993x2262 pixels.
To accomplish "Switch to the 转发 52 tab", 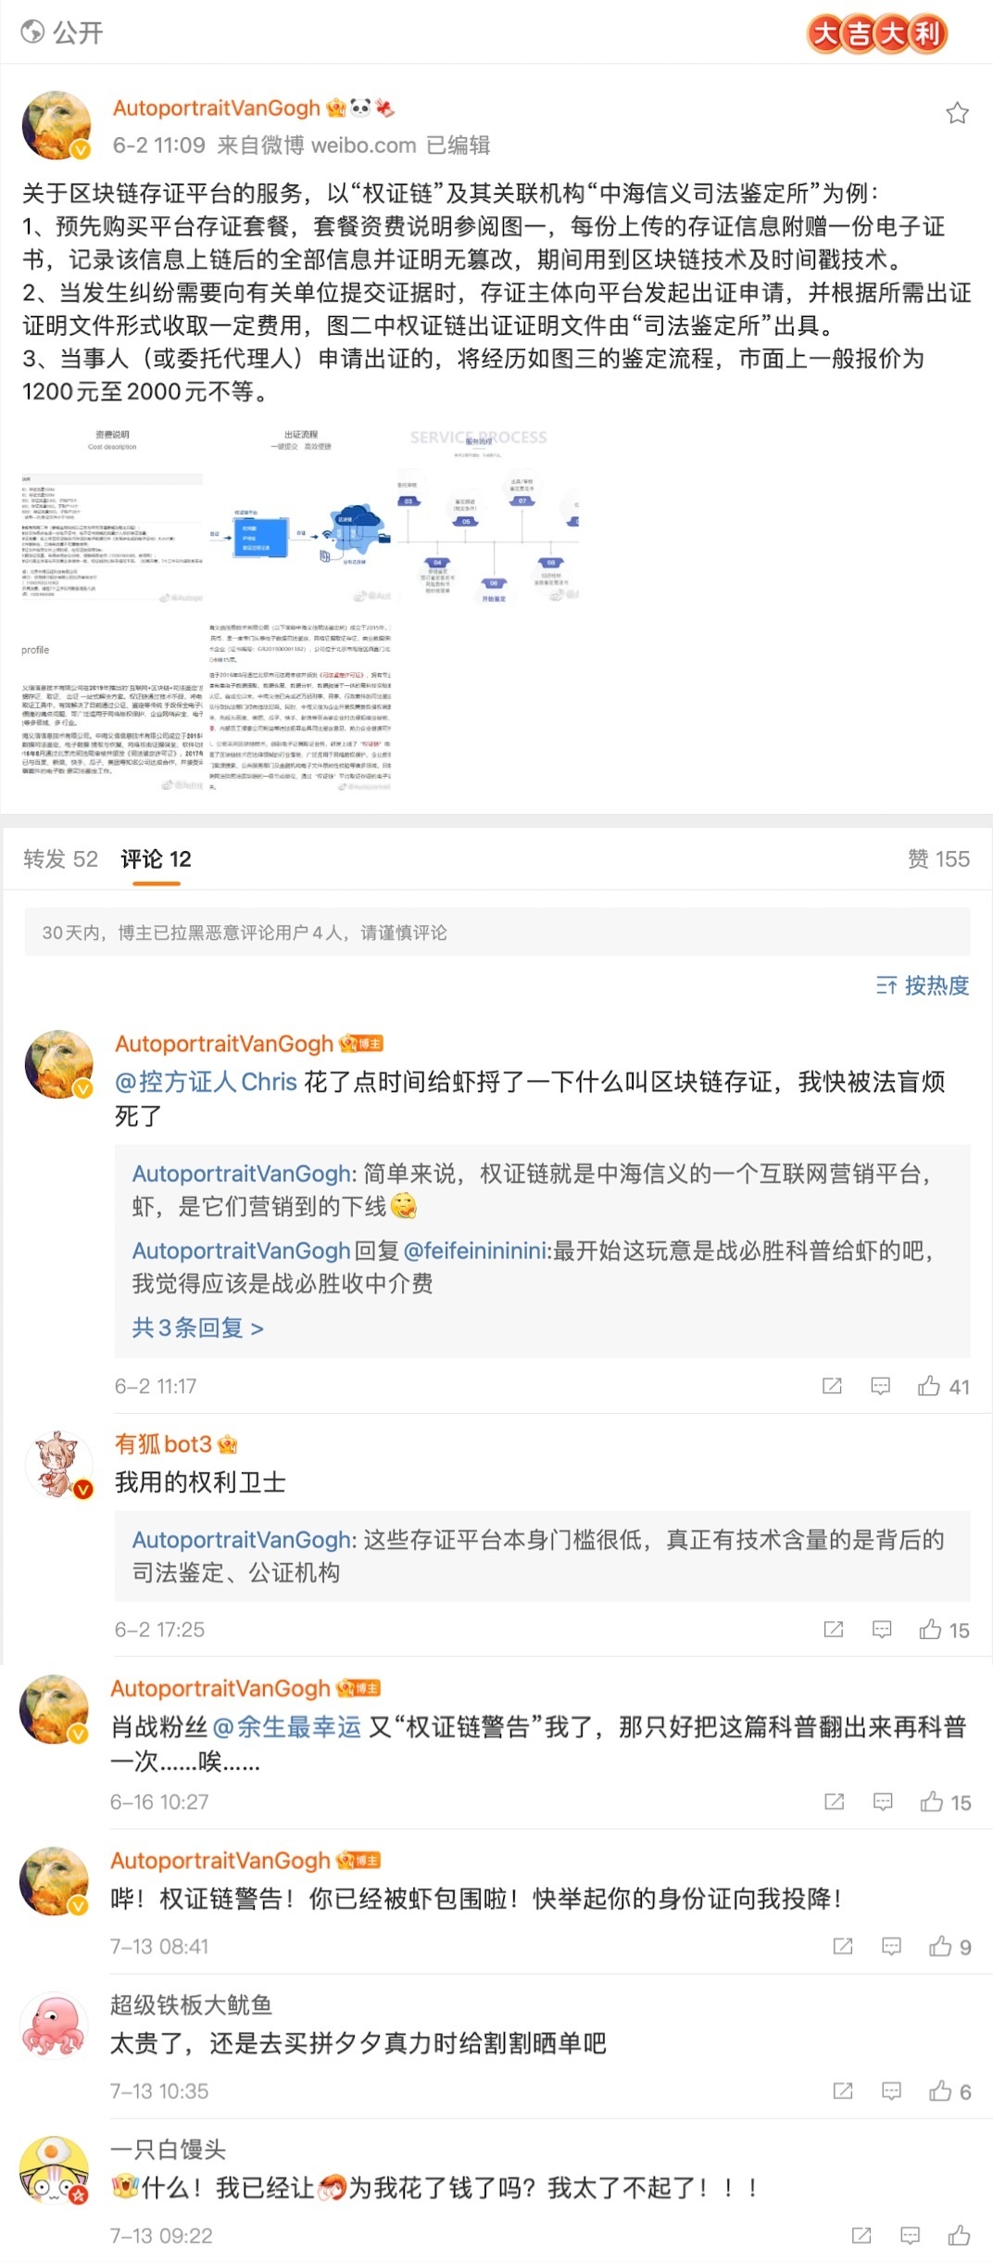I will pos(60,858).
